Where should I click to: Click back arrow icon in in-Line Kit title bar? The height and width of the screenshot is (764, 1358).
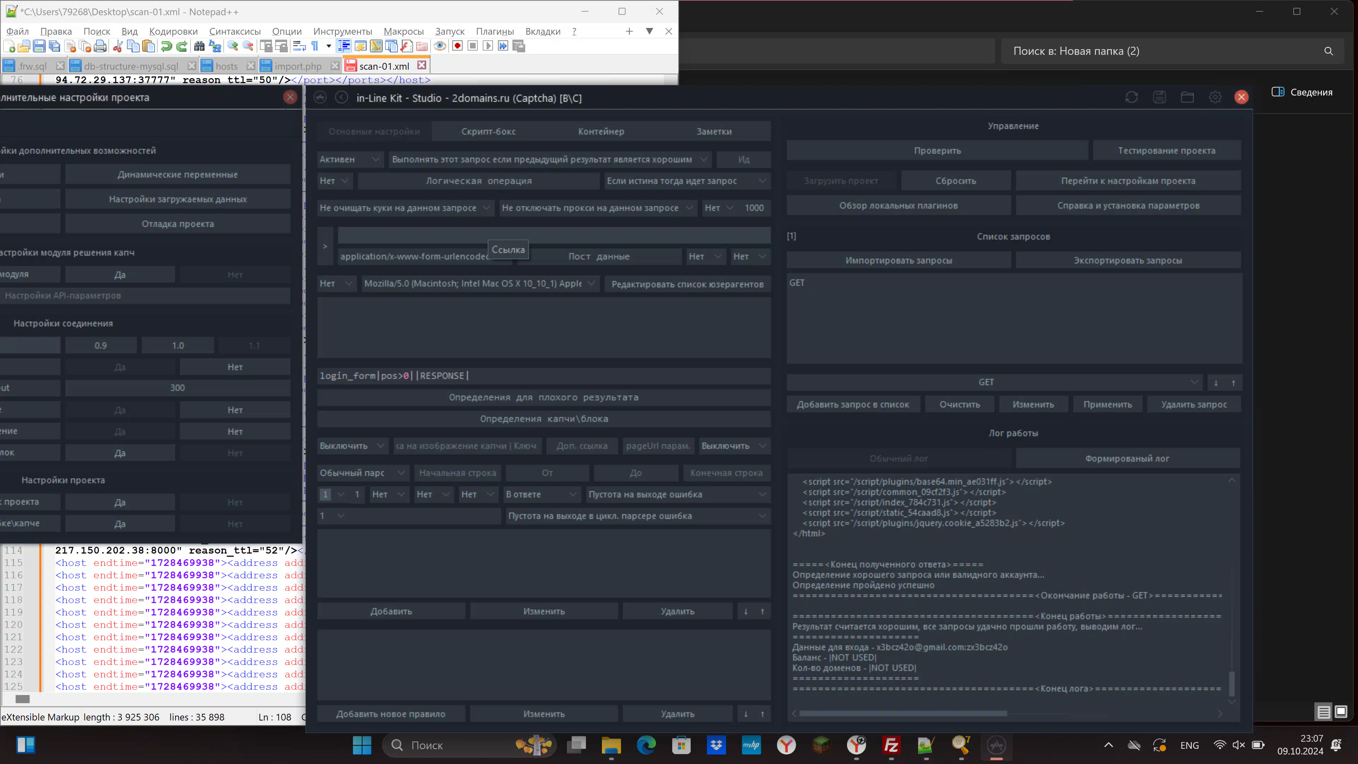(x=342, y=98)
